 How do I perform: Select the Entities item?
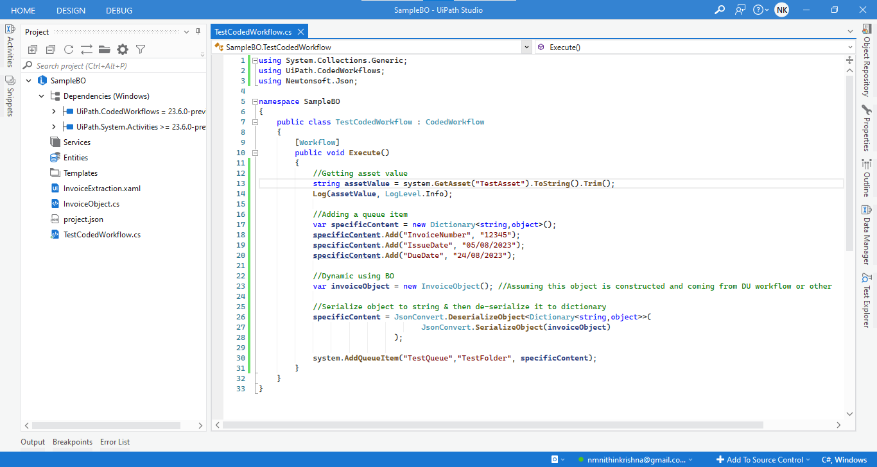pyautogui.click(x=69, y=158)
